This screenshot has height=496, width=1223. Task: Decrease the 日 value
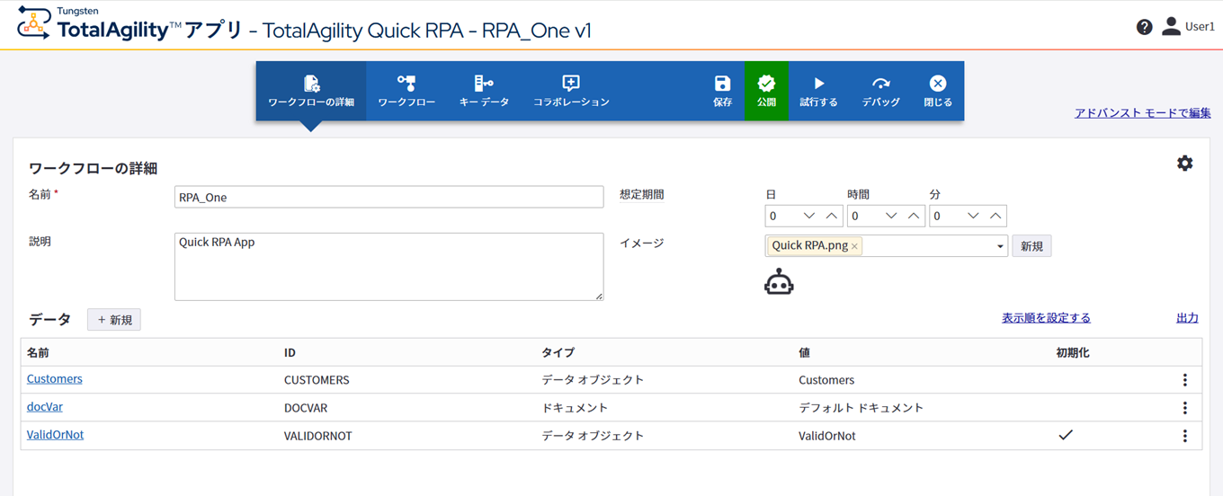(x=809, y=216)
